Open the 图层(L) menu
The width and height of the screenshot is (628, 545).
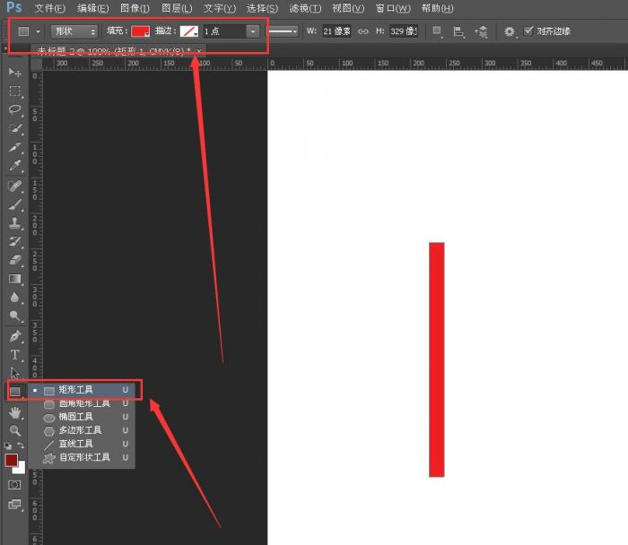click(x=177, y=8)
